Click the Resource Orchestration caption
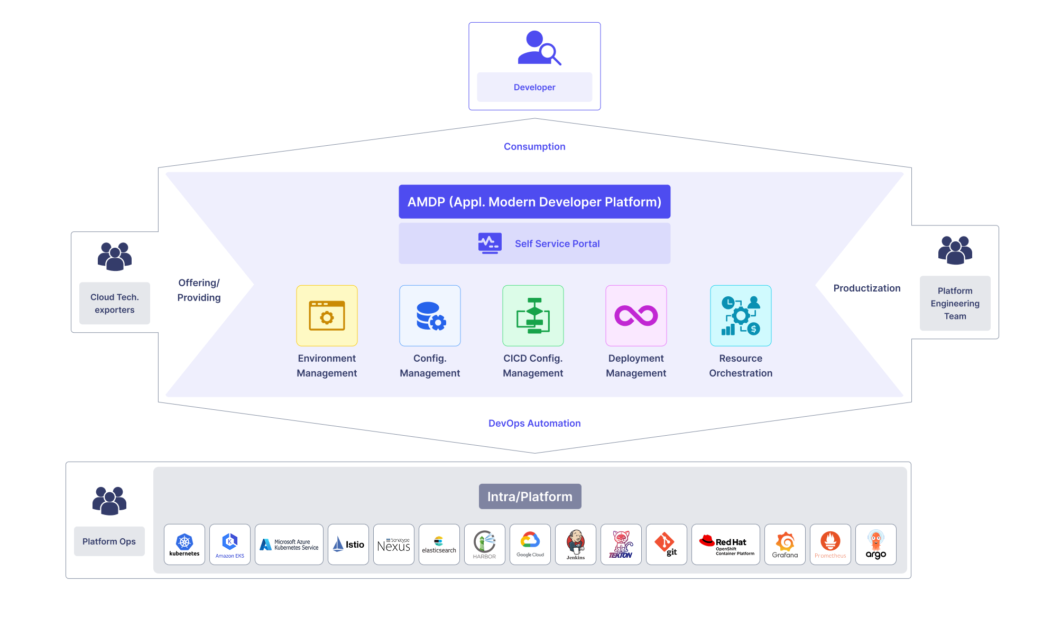The width and height of the screenshot is (1052, 619). 741,365
